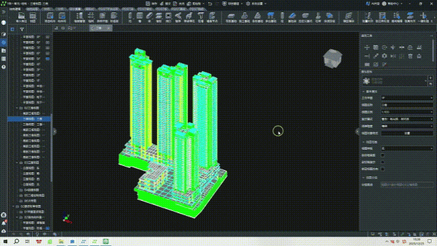Click the trash Delete tool in modify panel
The height and width of the screenshot is (246, 437).
[410, 56]
